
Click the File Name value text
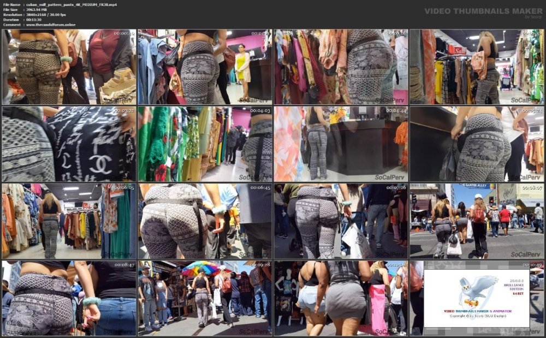pyautogui.click(x=72, y=5)
